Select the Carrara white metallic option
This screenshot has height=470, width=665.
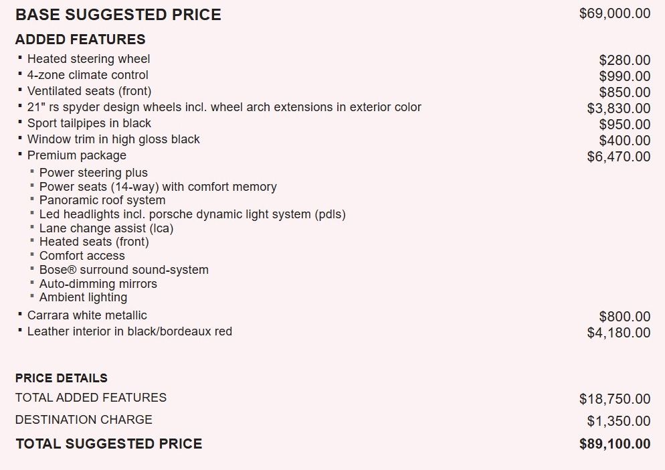tap(87, 315)
